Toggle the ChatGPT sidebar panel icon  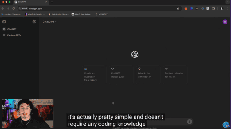pos(4,22)
